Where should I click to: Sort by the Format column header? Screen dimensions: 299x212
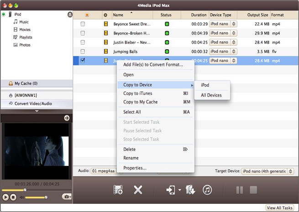[284, 15]
